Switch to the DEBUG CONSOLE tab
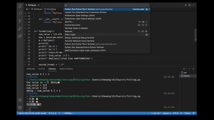Screen dimensions: 214x120 (x=66, y=69)
